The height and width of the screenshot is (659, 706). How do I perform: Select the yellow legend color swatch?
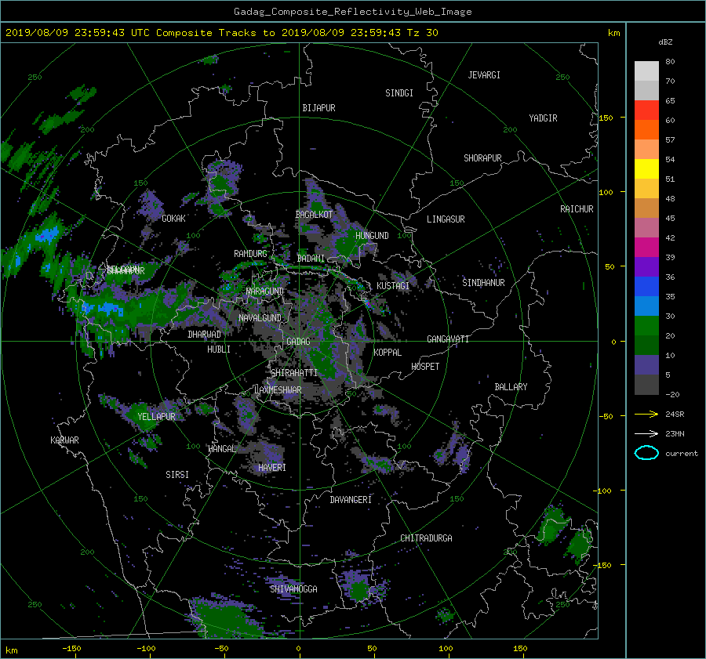click(646, 168)
